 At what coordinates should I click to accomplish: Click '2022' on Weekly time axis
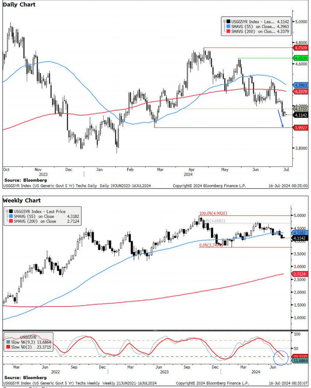point(55,372)
